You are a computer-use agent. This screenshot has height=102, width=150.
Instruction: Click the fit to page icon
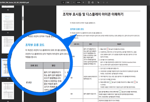[89, 3]
